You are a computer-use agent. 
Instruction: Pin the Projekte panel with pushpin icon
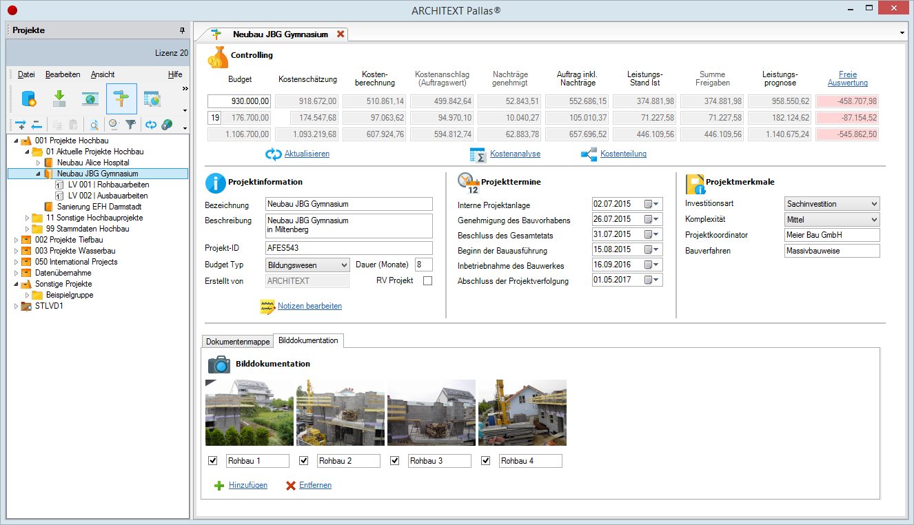tap(182, 30)
